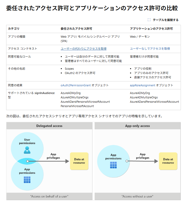Open appRoleAssignment link
This screenshot has width=186, height=209.
coord(142,85)
